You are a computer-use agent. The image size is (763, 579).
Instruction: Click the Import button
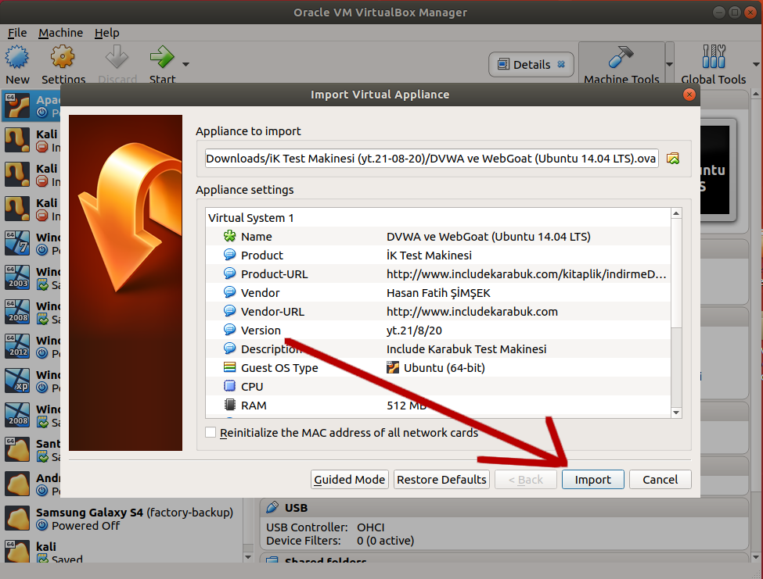[x=592, y=480]
